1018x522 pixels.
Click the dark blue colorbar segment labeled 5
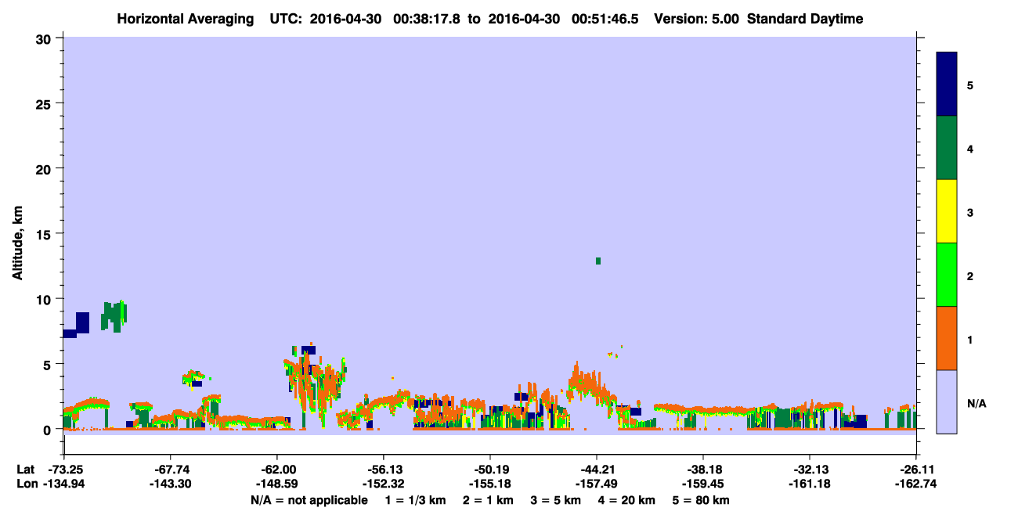(947, 84)
